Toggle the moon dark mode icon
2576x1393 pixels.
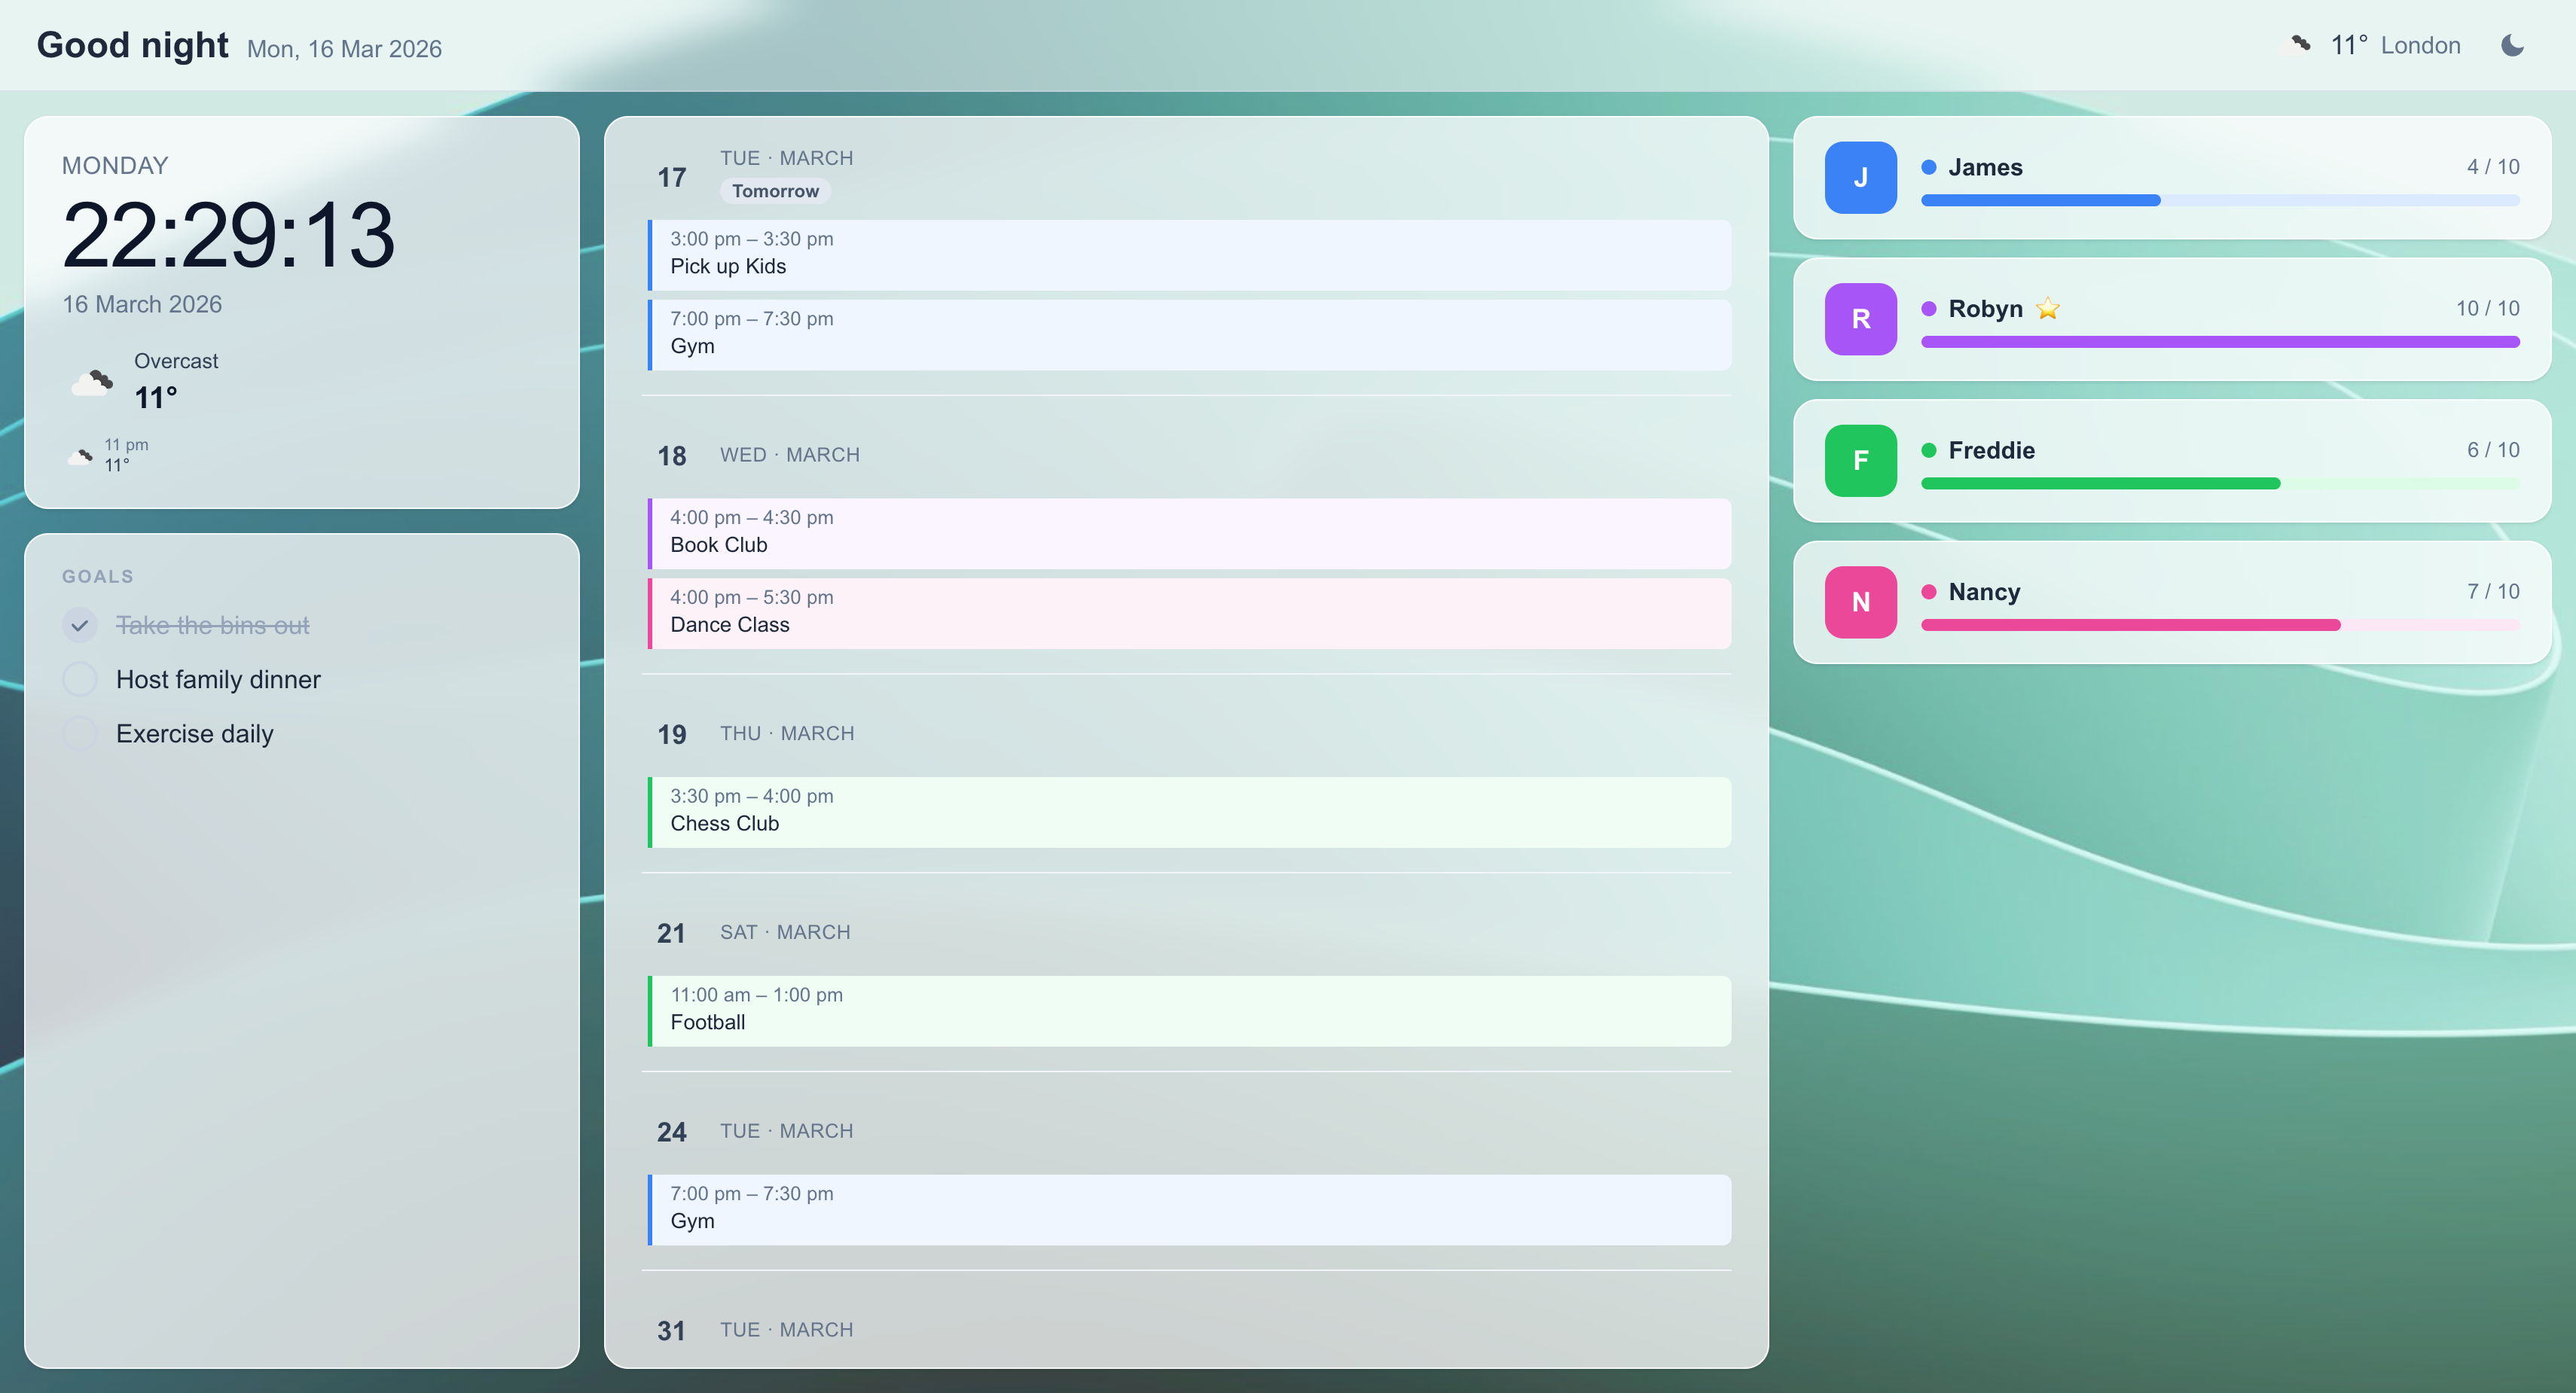click(2512, 45)
